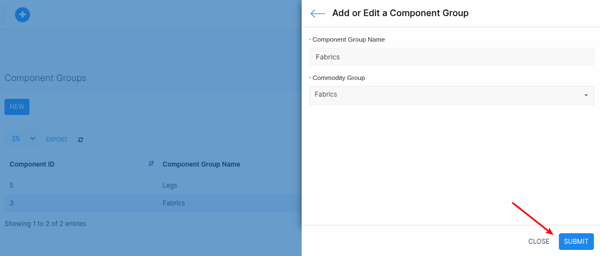The image size is (600, 256).
Task: Go back using the left arrow icon
Action: 318,13
